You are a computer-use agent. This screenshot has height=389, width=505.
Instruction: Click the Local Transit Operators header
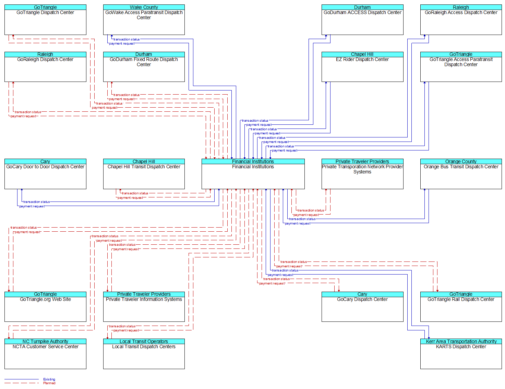144,341
